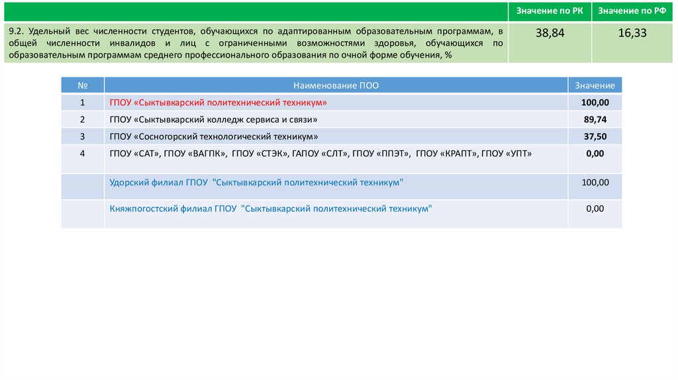Select row number 3 cell

[x=82, y=136]
